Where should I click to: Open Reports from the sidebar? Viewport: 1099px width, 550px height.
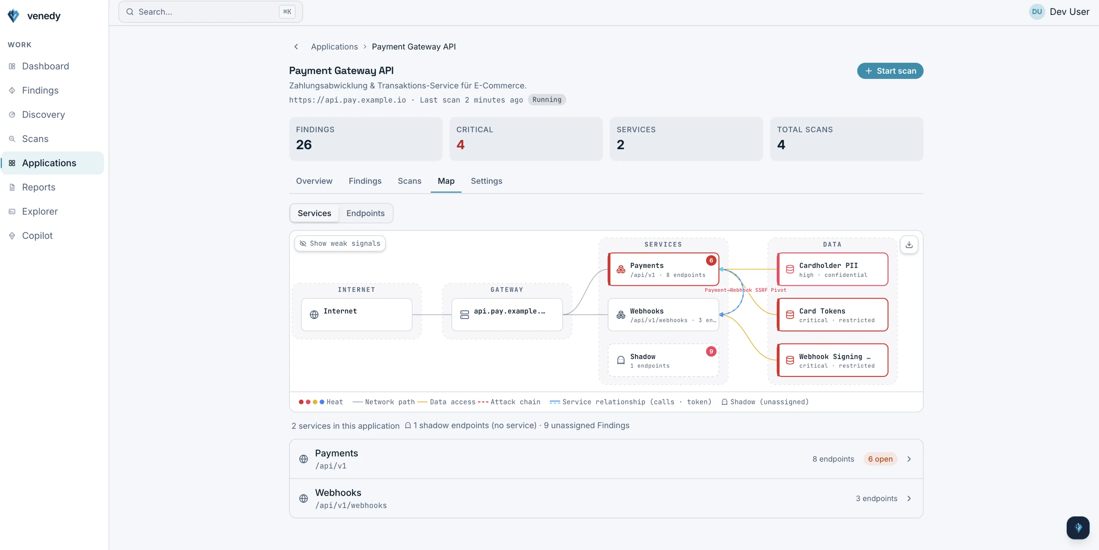click(x=52, y=187)
